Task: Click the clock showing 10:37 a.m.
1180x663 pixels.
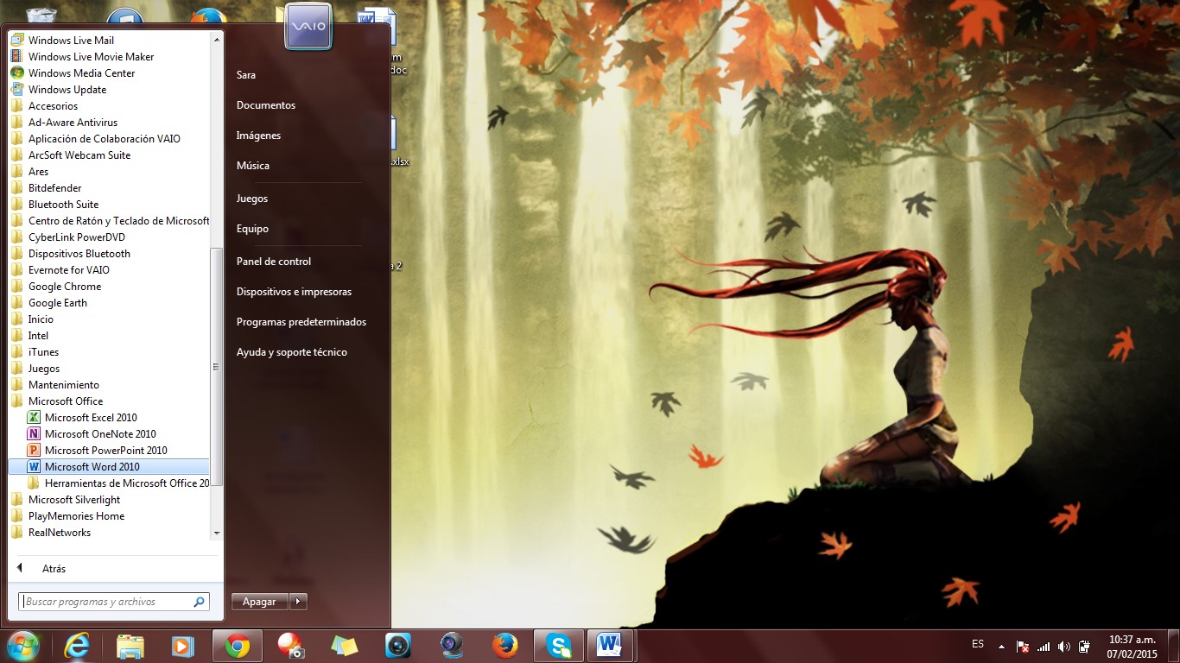Action: pos(1132,640)
